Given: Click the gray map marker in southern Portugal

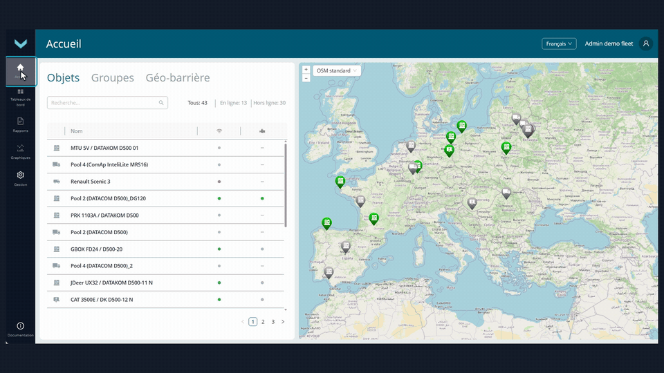Looking at the screenshot, I should 329,272.
